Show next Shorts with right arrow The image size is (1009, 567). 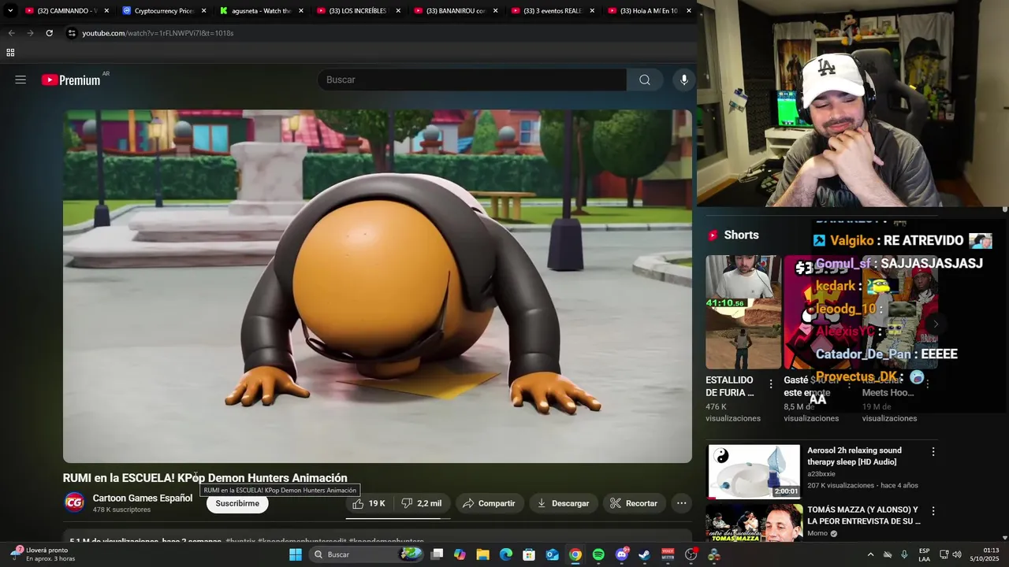tap(936, 324)
